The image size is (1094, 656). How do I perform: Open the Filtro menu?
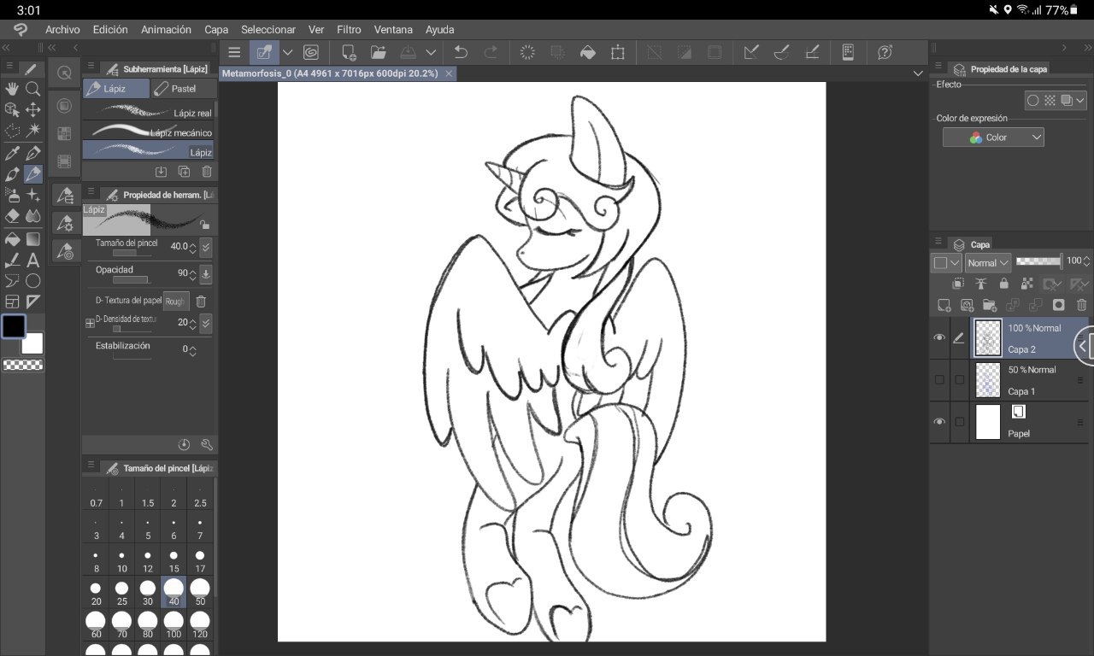click(349, 30)
